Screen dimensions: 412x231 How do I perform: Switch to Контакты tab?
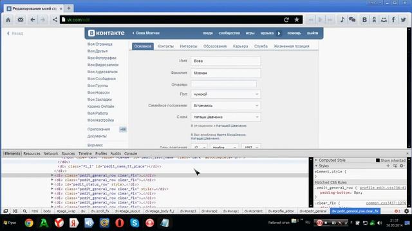[x=165, y=46]
